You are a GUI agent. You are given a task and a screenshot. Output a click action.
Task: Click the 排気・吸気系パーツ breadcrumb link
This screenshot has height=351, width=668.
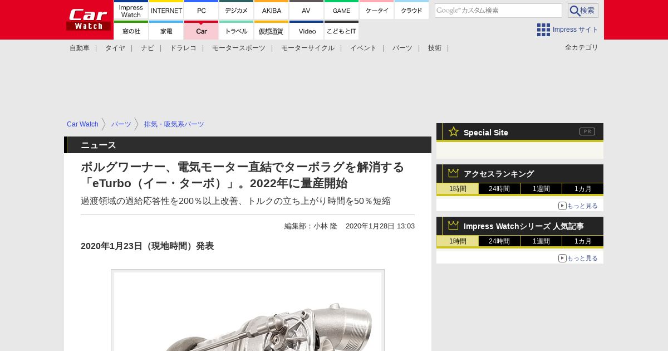click(x=174, y=124)
